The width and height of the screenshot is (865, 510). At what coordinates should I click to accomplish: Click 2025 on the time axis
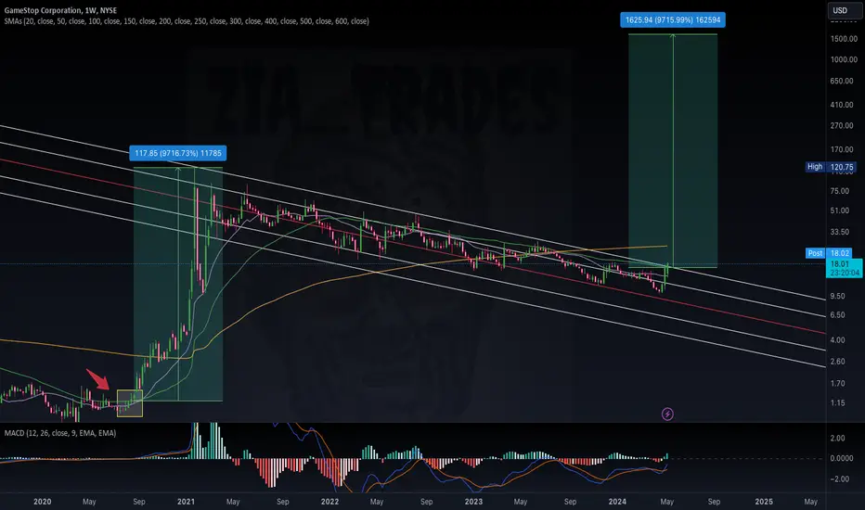coord(764,501)
